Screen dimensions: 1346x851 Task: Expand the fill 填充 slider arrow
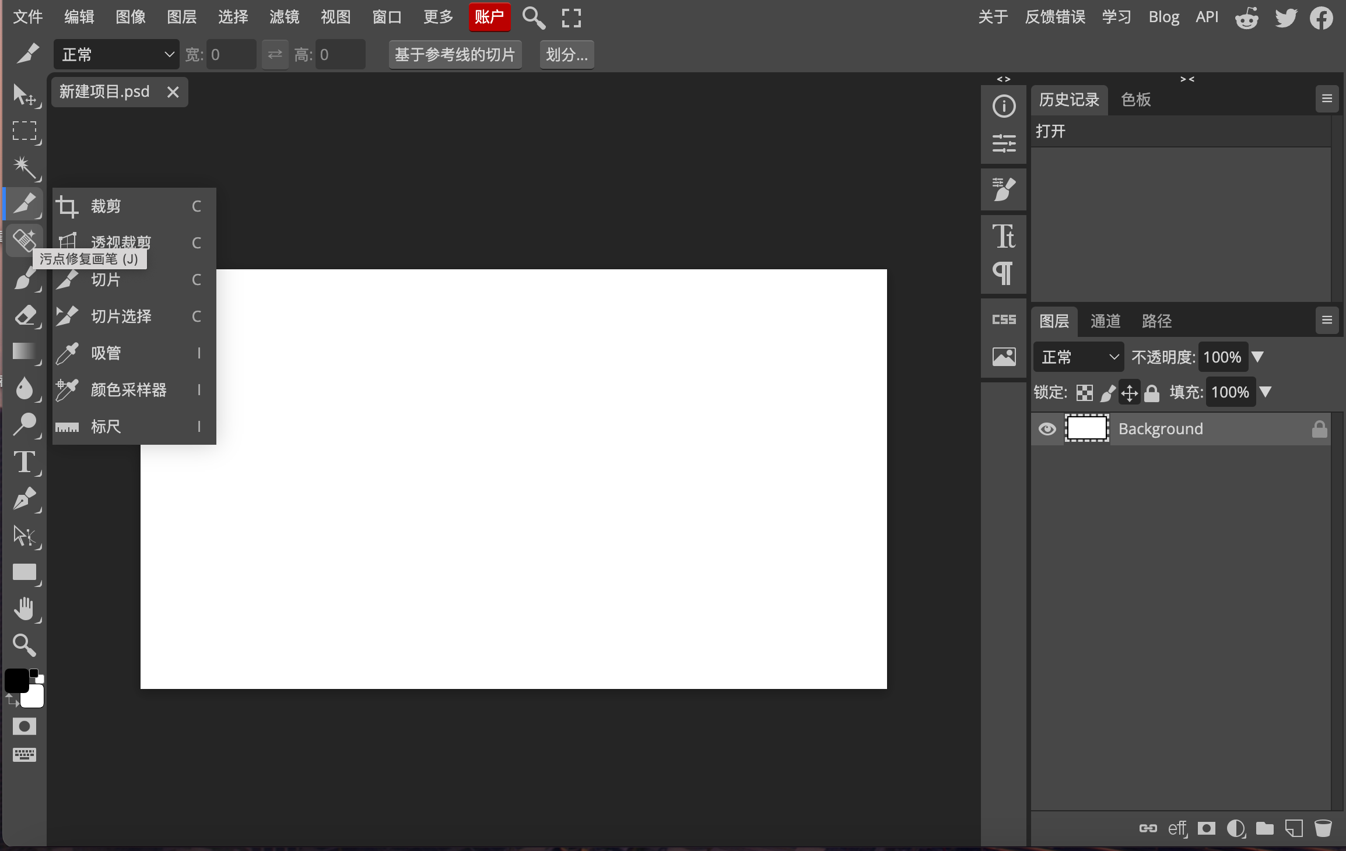tap(1266, 392)
